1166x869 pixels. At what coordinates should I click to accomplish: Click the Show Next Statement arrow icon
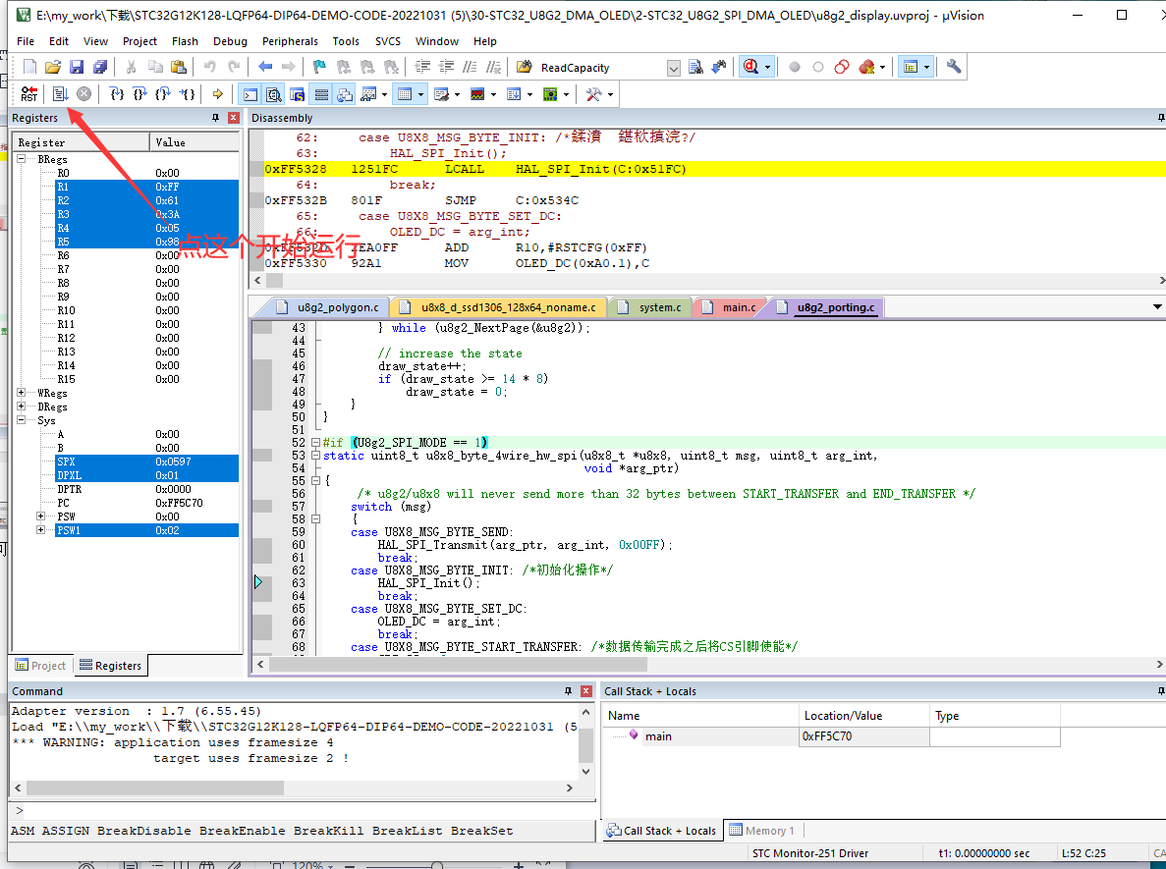(217, 94)
